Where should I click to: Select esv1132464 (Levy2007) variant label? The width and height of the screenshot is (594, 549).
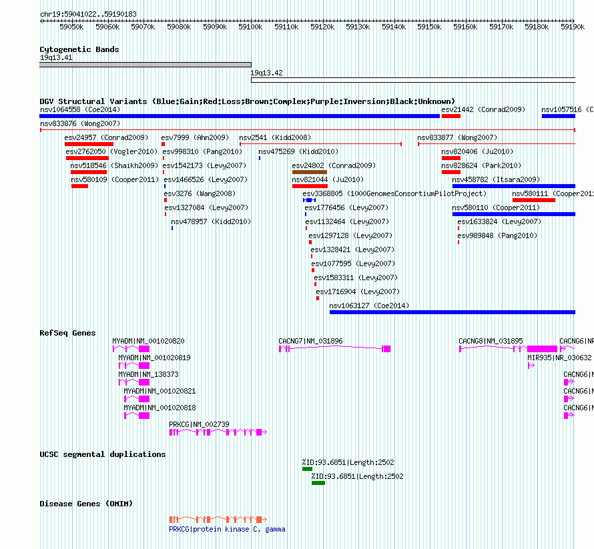(x=347, y=221)
